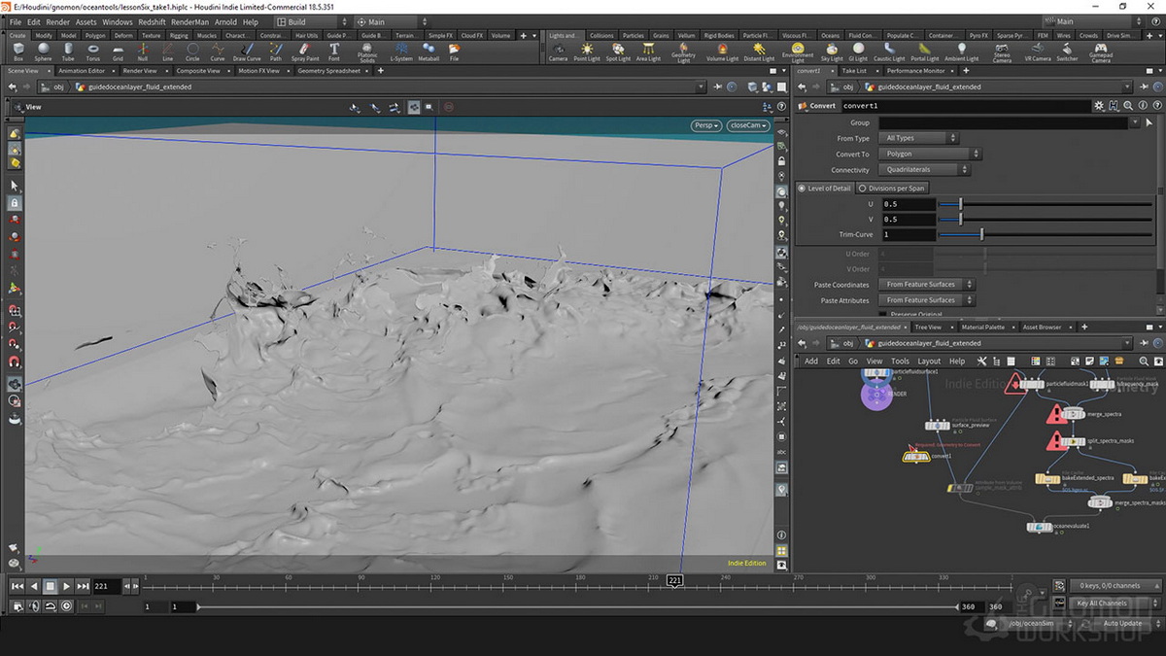Add a Gamepad Camera
The image size is (1166, 656).
coord(1100,52)
